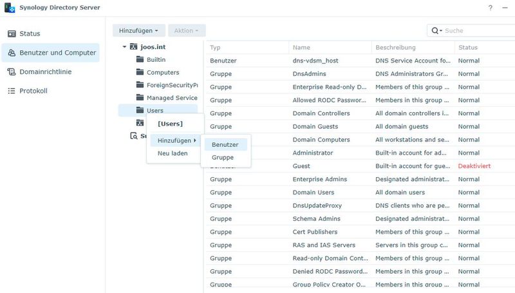Choose Gruppe in the submenu
This screenshot has width=515, height=293.
(225, 157)
